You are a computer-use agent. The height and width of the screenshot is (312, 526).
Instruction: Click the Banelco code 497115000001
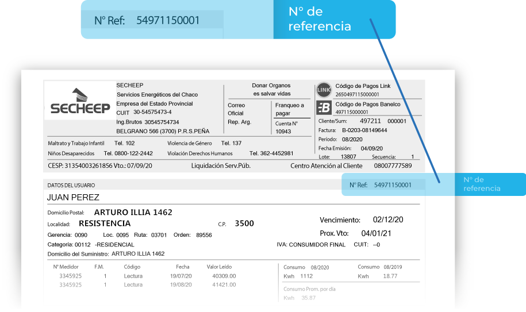tap(352, 112)
